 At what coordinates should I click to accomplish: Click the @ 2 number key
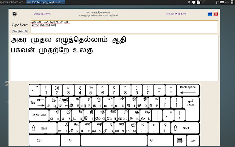click(57, 90)
